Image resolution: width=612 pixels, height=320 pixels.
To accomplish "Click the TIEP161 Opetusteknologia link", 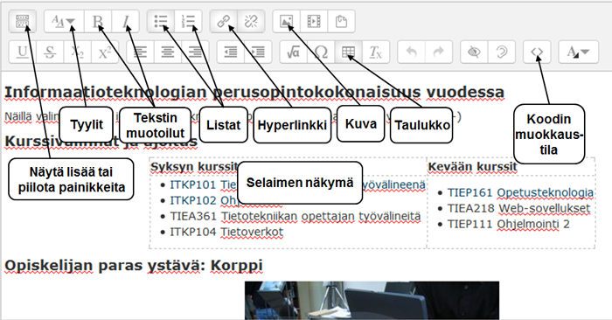I will [x=520, y=192].
